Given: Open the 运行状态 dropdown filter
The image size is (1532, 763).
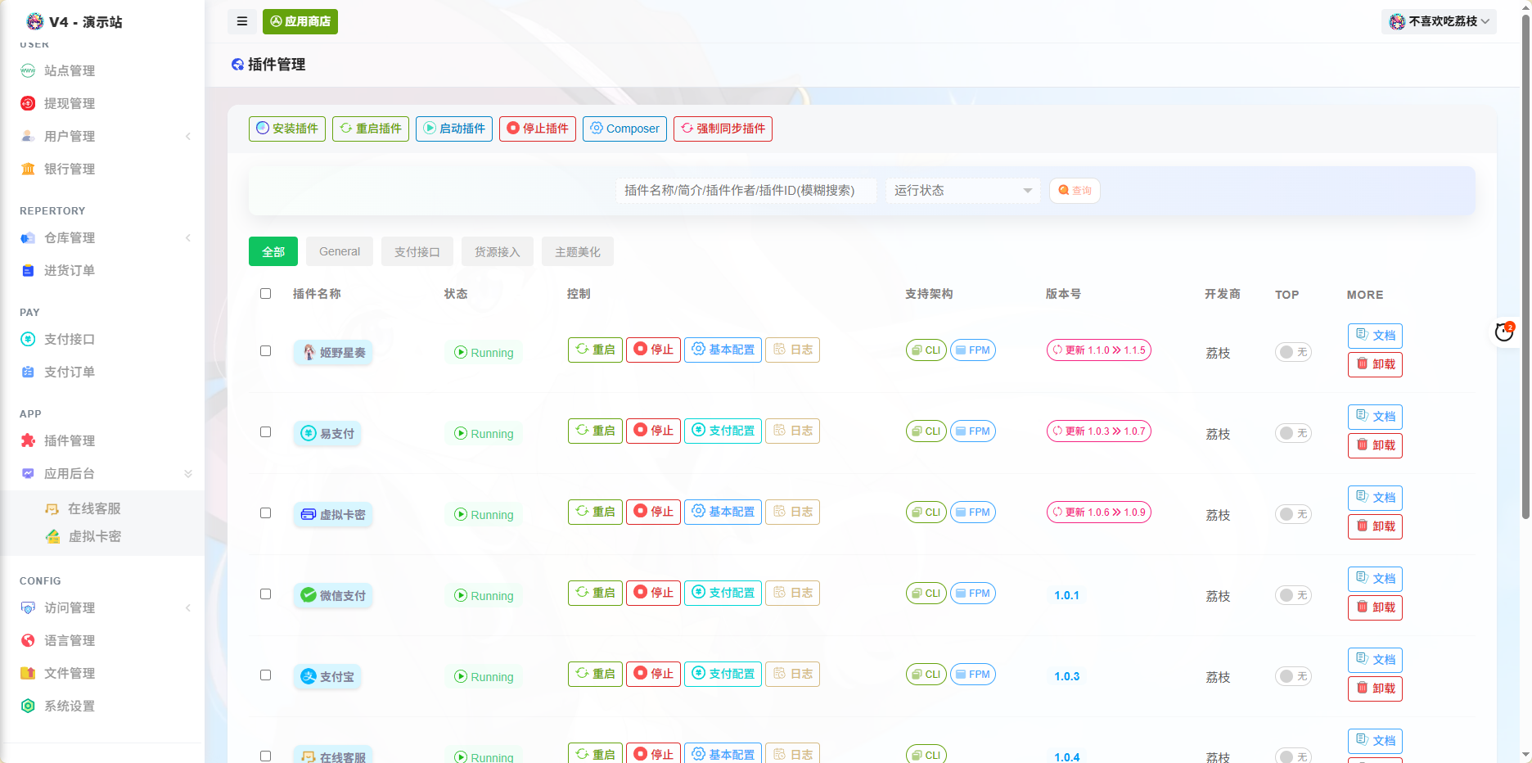Looking at the screenshot, I should coord(962,191).
